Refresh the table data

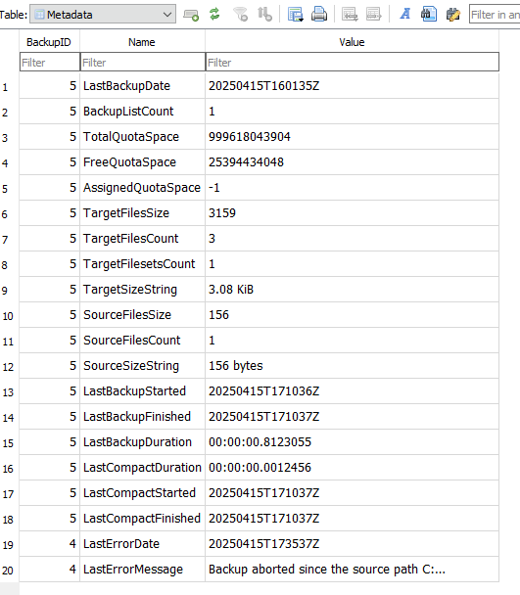(x=215, y=15)
